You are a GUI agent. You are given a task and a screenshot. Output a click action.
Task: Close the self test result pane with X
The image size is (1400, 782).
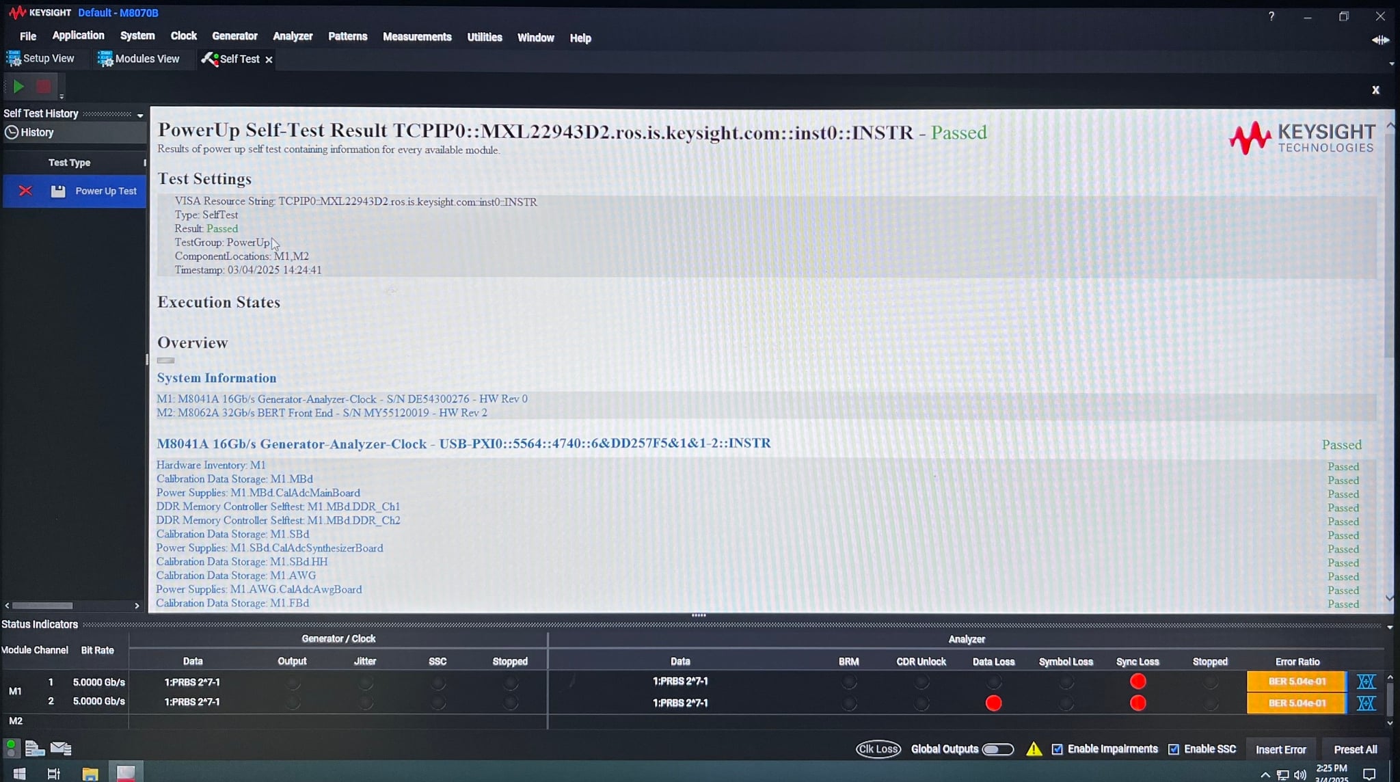tap(1375, 90)
